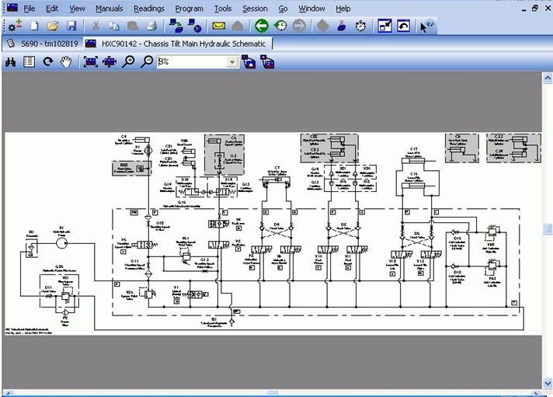This screenshot has width=553, height=397.
Task: Click the yellow envelope mail icon
Action: [218, 26]
